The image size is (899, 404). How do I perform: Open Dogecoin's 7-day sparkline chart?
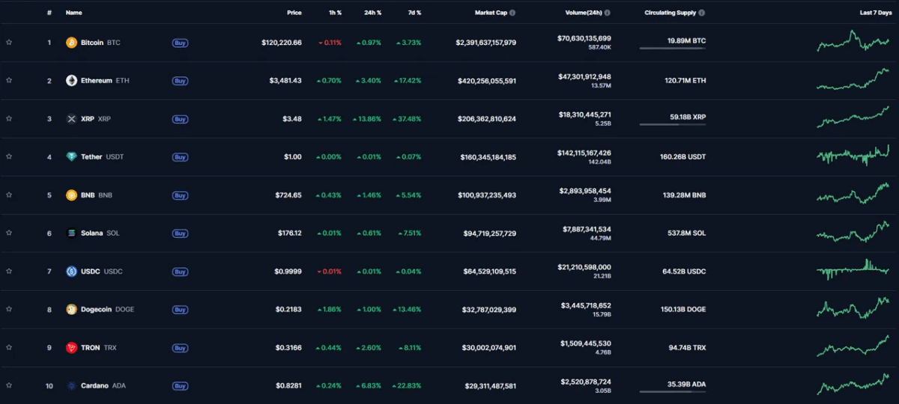(x=853, y=308)
